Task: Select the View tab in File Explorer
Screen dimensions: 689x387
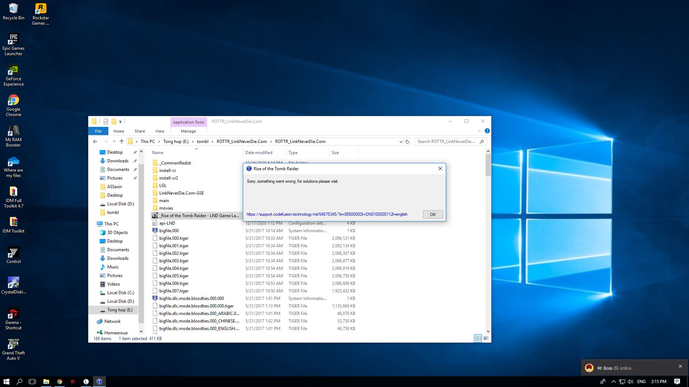Action: point(159,131)
